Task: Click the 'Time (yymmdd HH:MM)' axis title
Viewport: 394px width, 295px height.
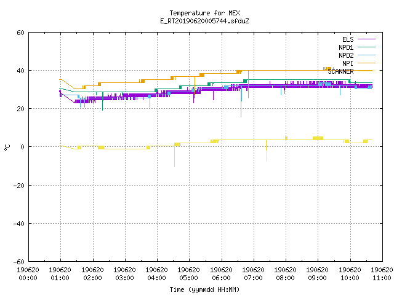Action: click(204, 289)
